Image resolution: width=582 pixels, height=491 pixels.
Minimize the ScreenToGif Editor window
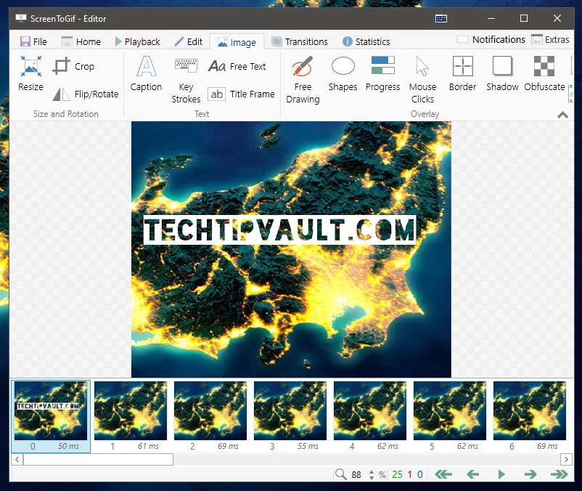491,18
